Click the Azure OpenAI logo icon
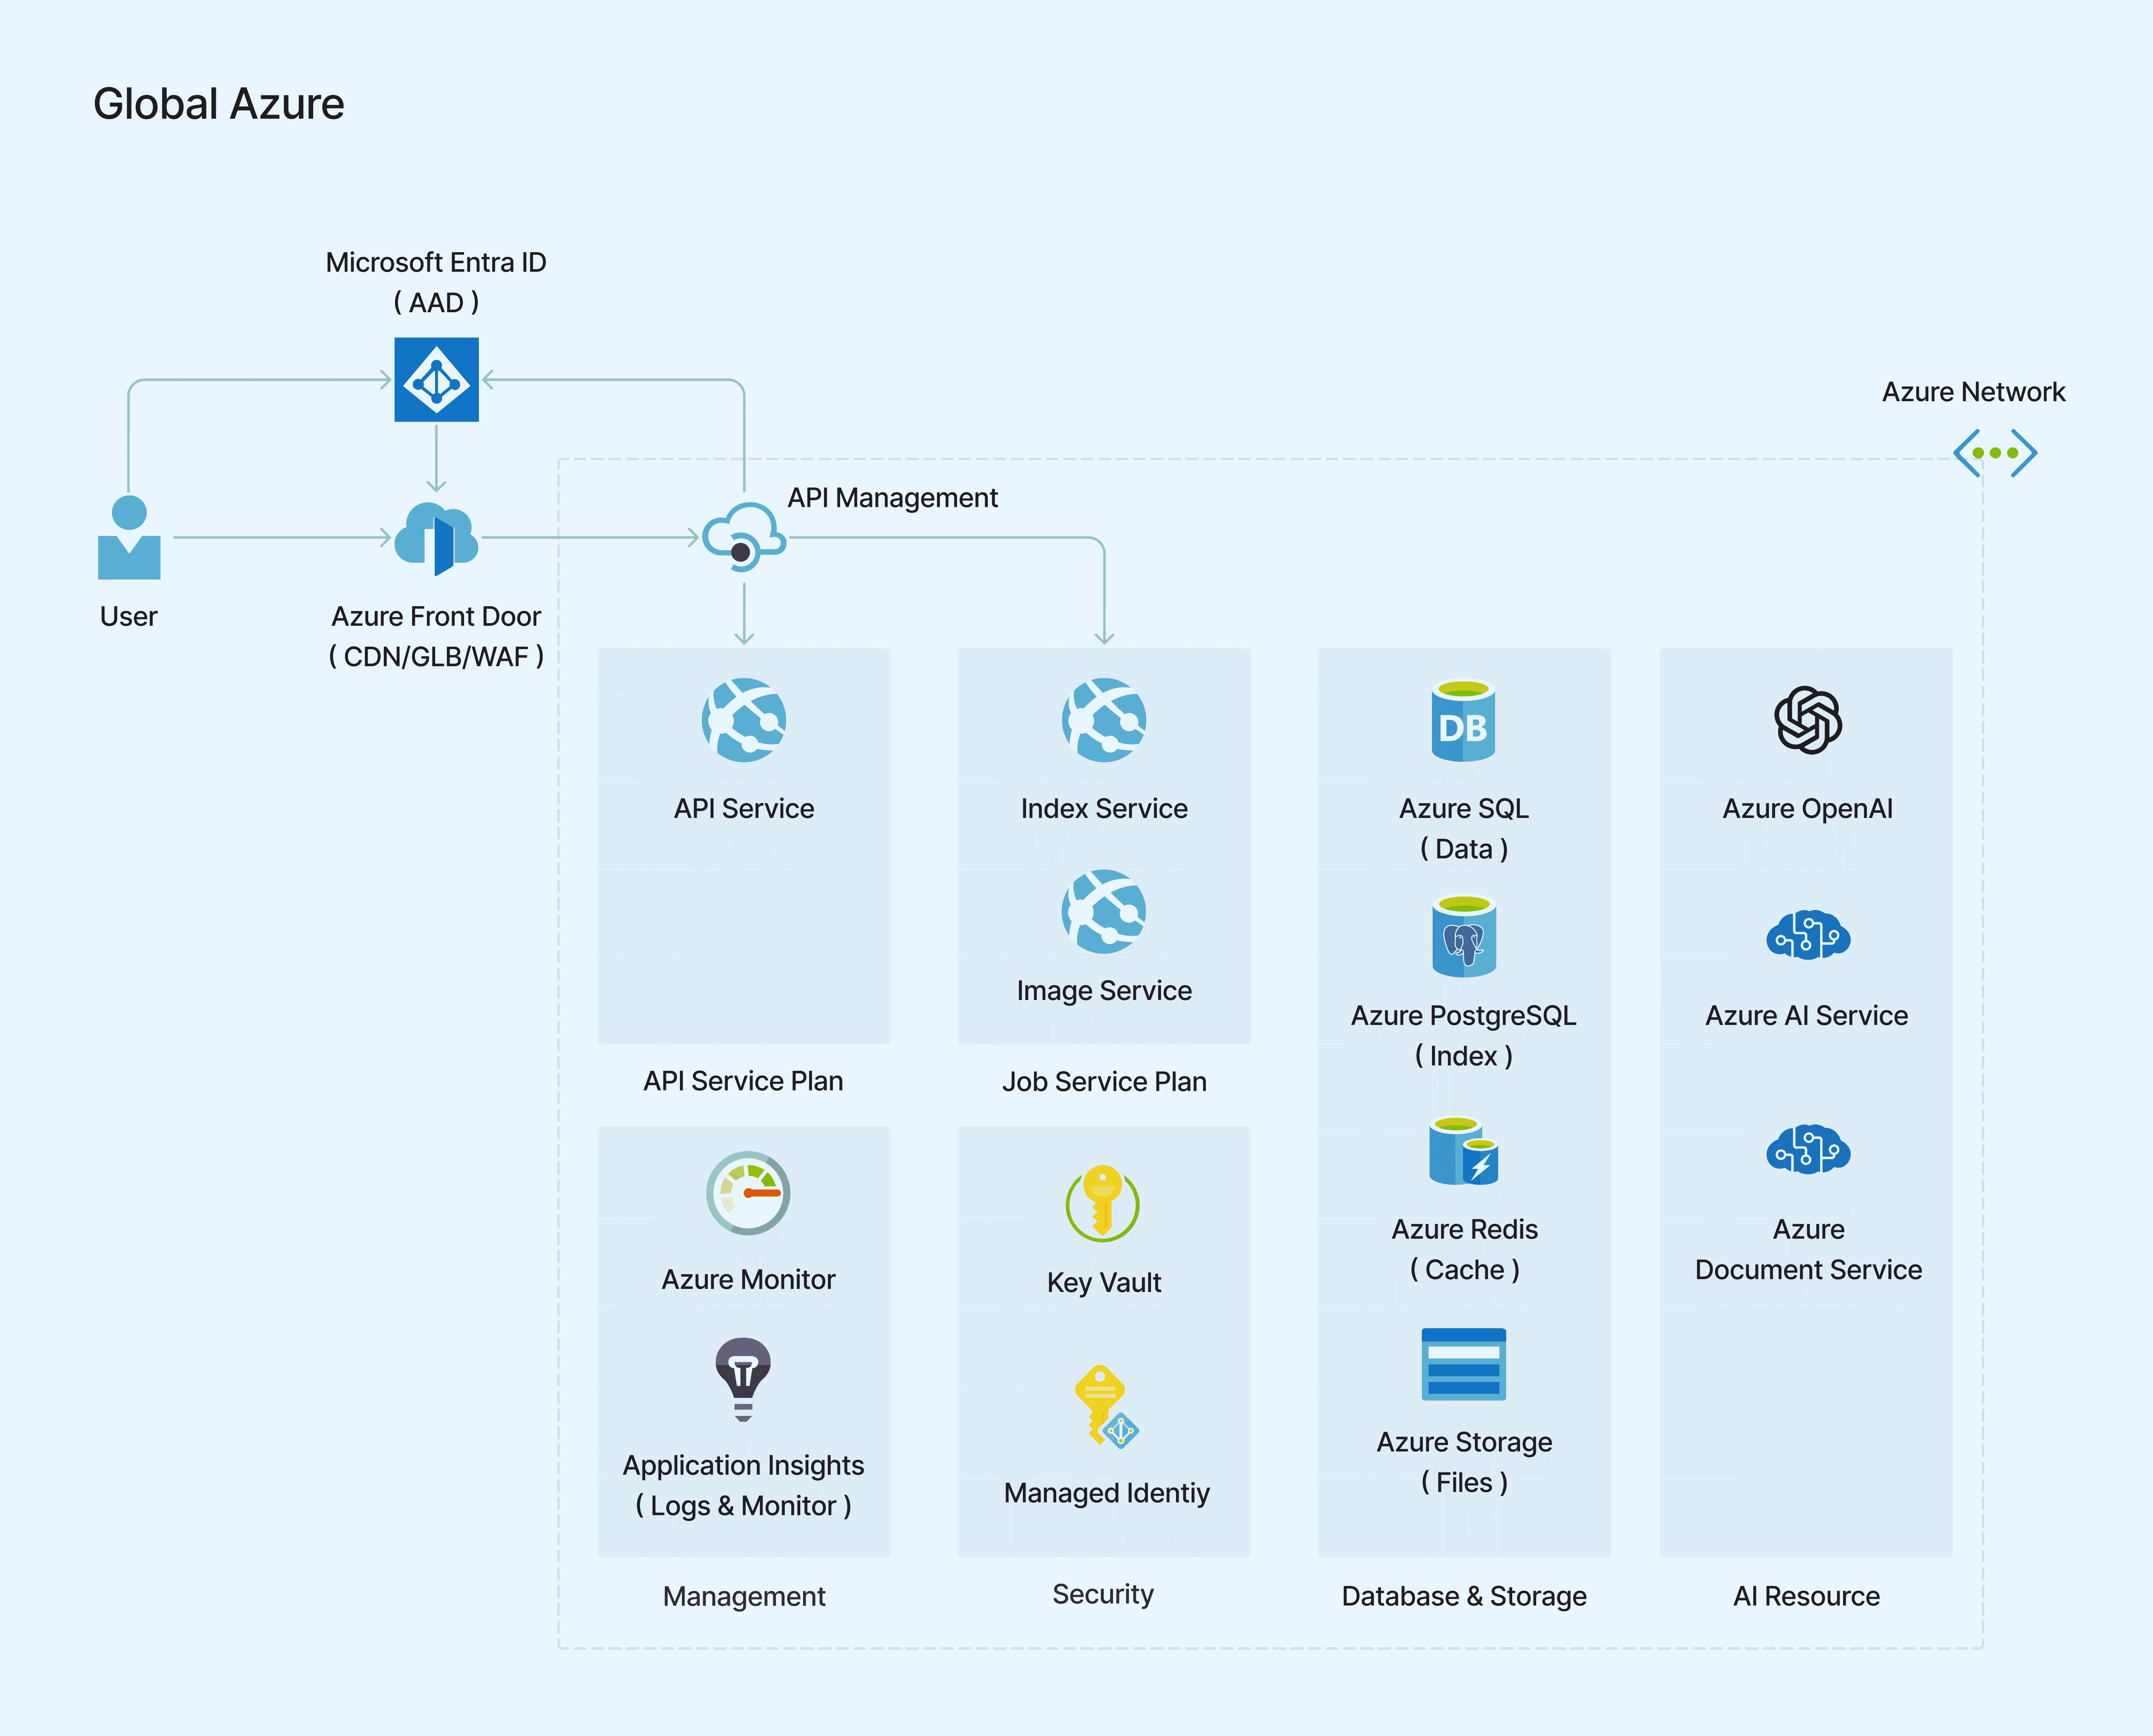 1808,720
